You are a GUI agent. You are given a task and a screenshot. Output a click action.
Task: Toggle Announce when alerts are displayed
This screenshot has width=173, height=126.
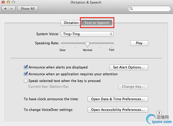[x=26, y=67]
